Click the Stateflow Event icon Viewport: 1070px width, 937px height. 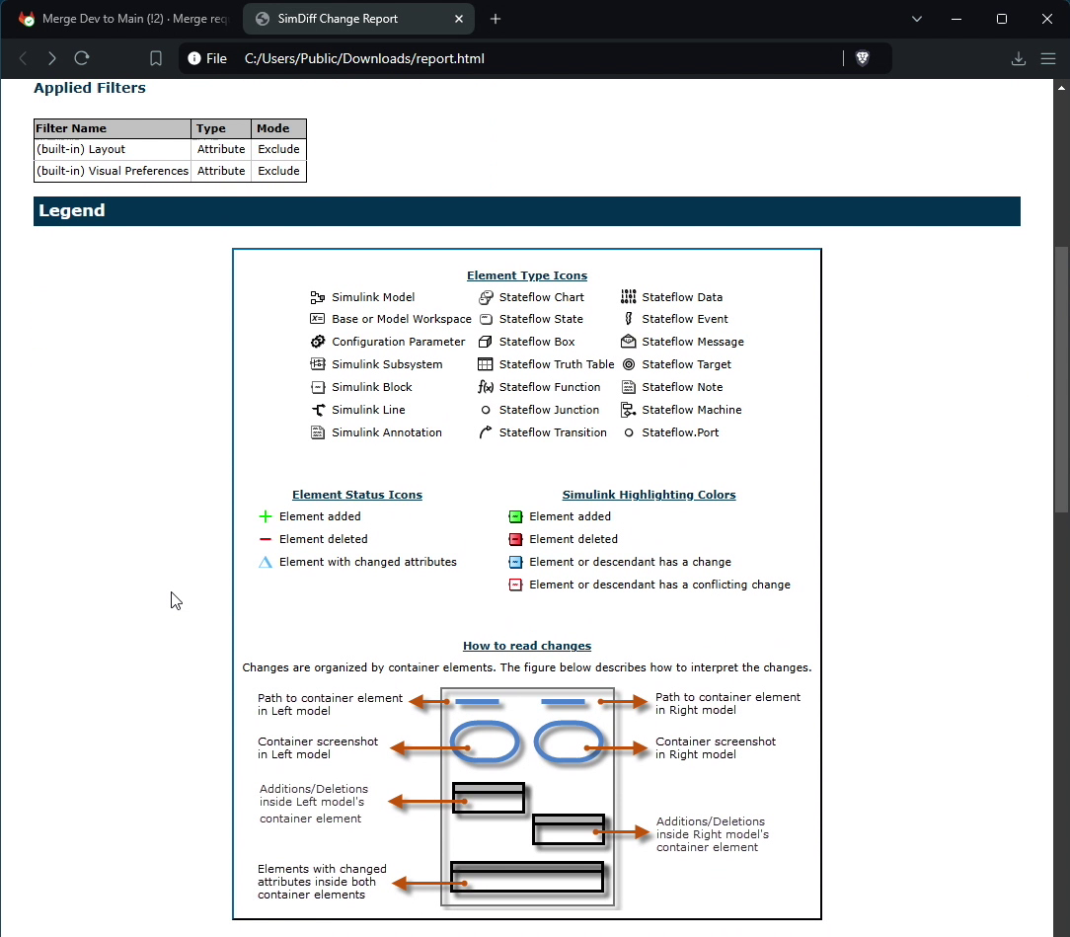click(628, 319)
